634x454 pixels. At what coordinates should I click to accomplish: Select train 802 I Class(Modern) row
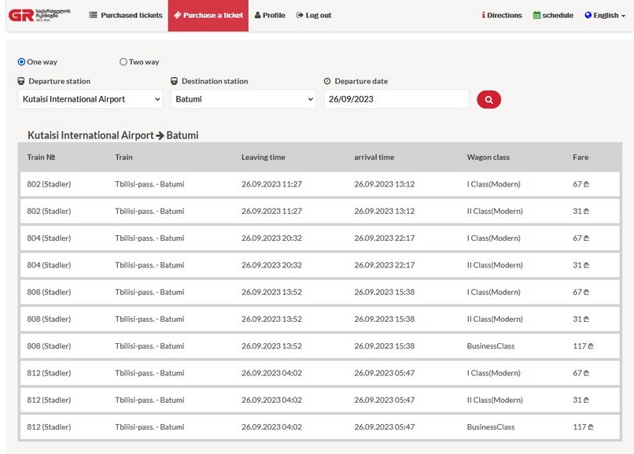(320, 184)
